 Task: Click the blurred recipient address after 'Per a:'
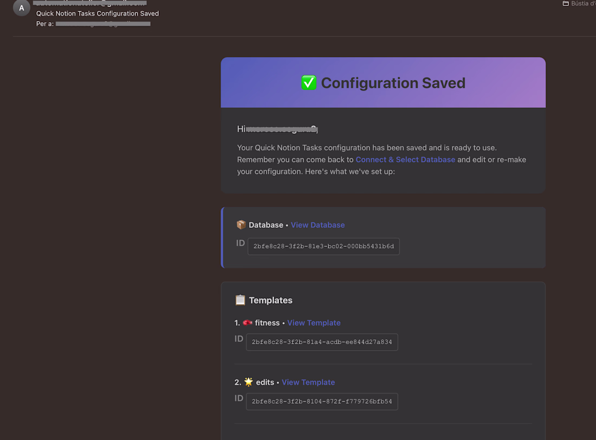pos(103,24)
